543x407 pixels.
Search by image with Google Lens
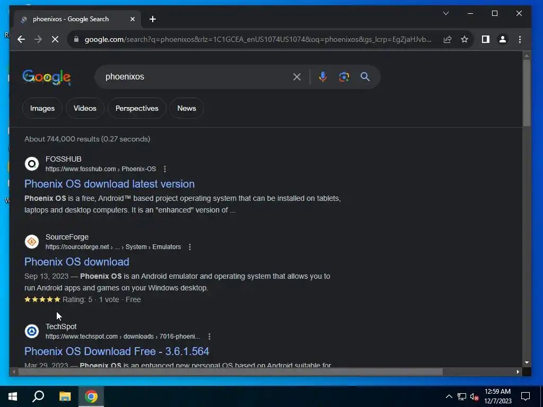pyautogui.click(x=344, y=77)
